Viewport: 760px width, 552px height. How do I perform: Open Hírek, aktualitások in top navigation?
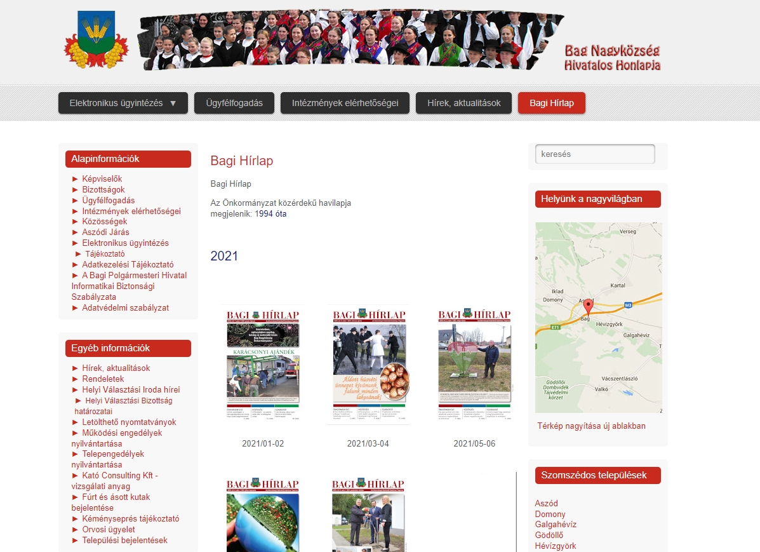(x=464, y=103)
